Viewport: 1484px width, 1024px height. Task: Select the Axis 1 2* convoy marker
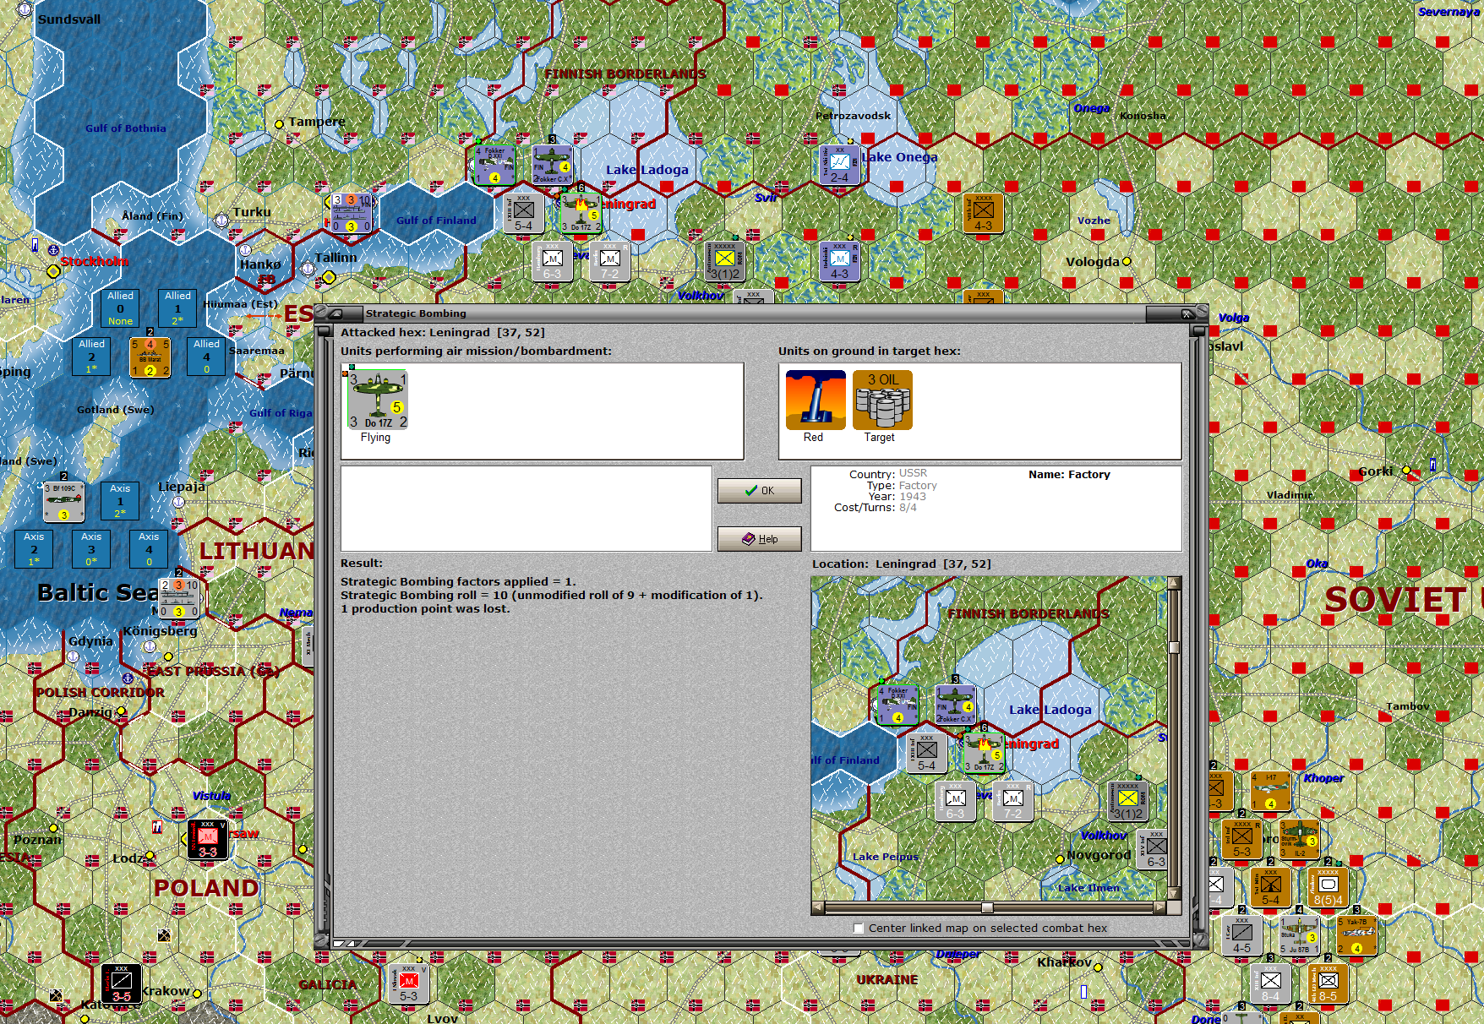pos(120,501)
